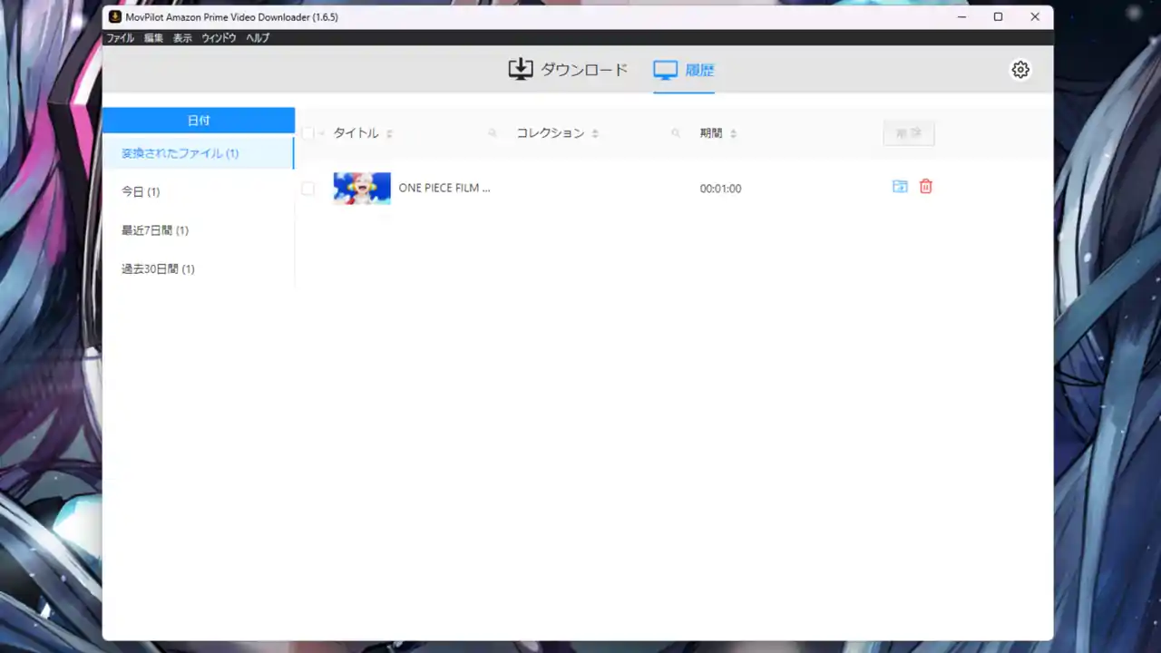Tick checkbox for ONE PIECE FILM row
1161x653 pixels.
pyautogui.click(x=307, y=189)
